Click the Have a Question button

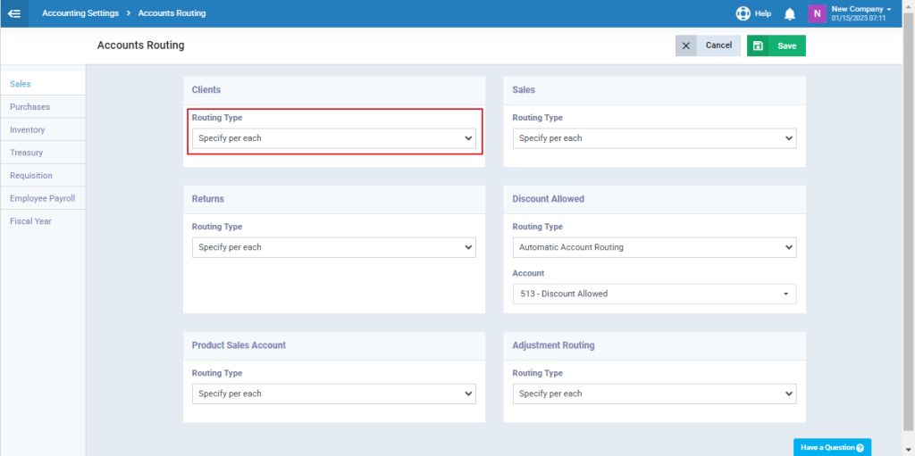pos(832,447)
